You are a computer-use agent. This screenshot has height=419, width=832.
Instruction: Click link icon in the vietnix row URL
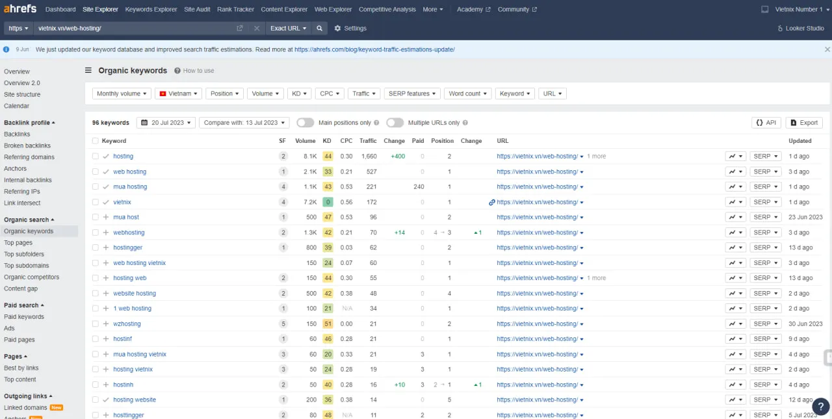pos(492,202)
